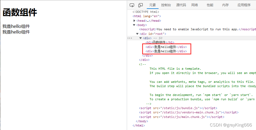The height and width of the screenshot is (130, 256).
Task: Collapse the body element node
Action: coord(134,25)
